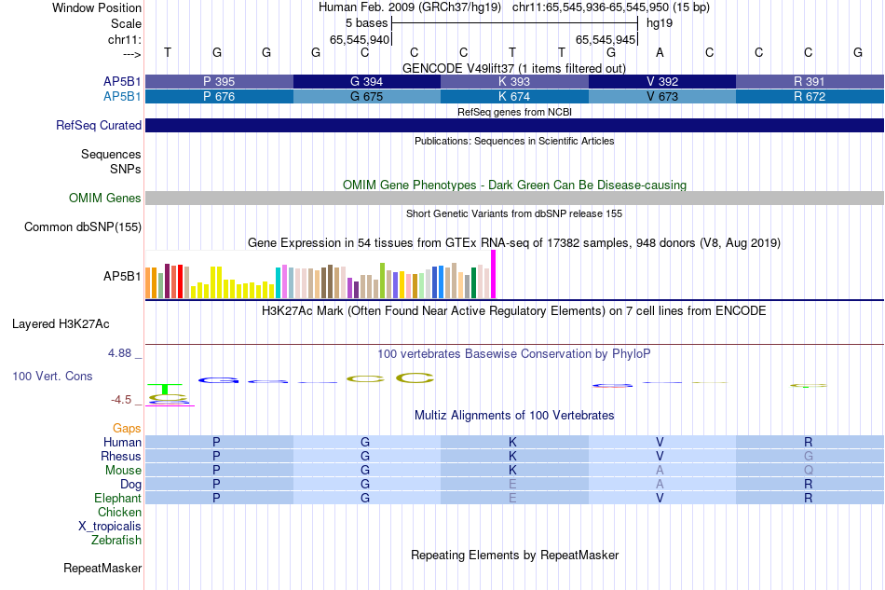Click the E residue in Dog alignment row
The width and height of the screenshot is (885, 590).
tap(512, 485)
